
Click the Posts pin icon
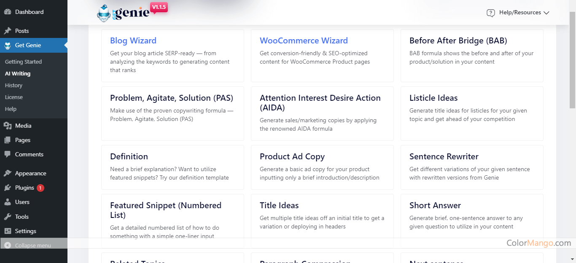point(8,31)
